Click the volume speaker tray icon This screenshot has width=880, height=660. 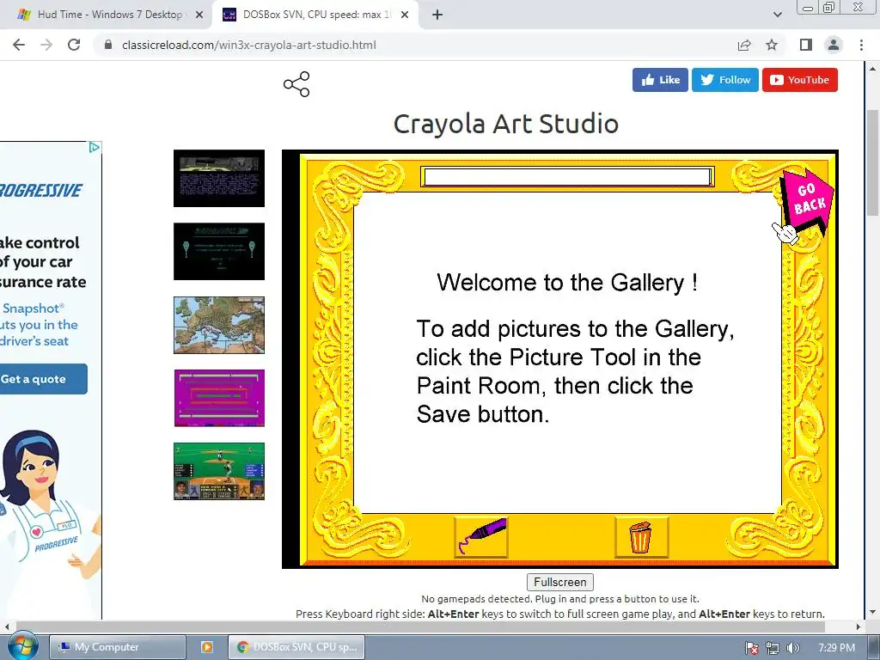pos(792,648)
